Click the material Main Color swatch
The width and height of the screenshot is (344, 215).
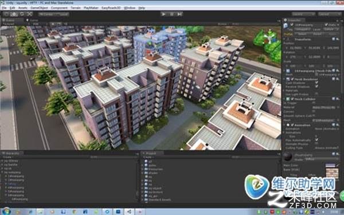click(330, 165)
